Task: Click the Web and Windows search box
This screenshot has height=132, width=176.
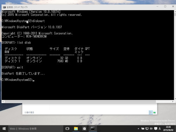Action: click(36, 129)
